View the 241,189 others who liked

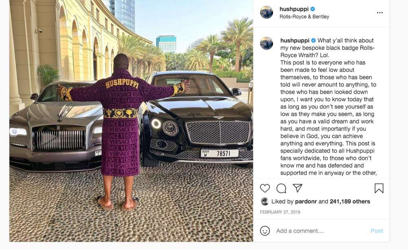coord(350,201)
